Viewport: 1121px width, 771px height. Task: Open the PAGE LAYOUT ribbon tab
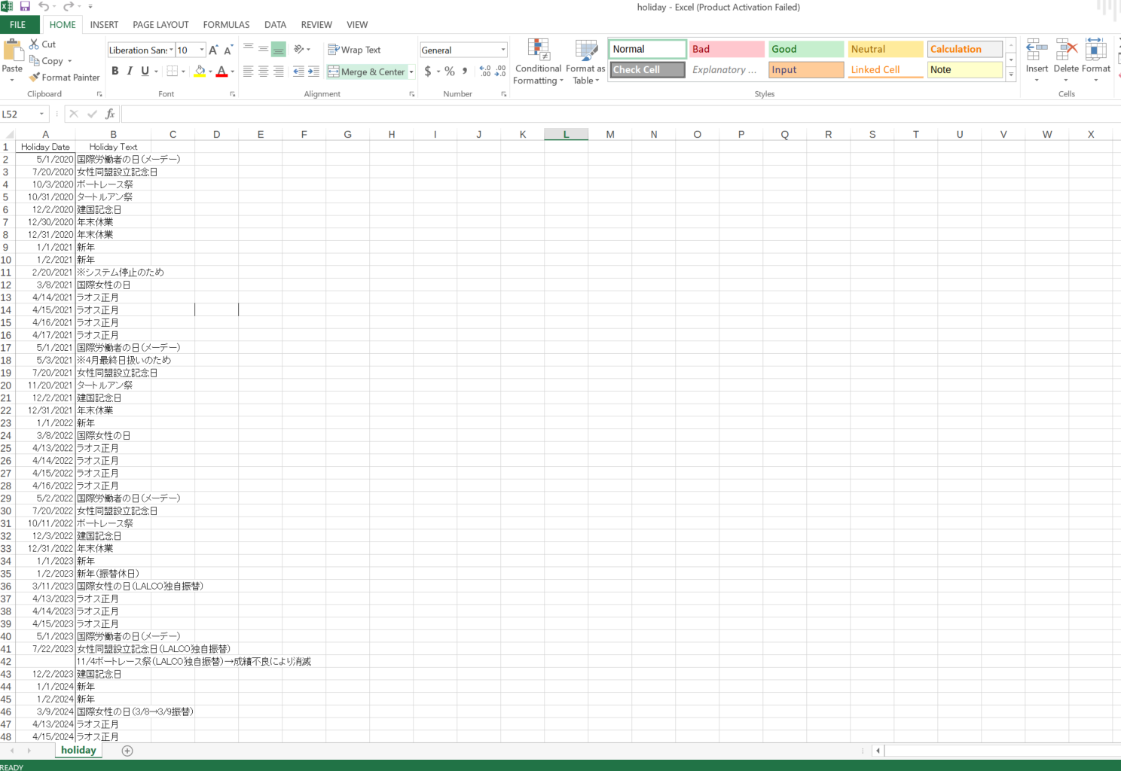(x=160, y=25)
